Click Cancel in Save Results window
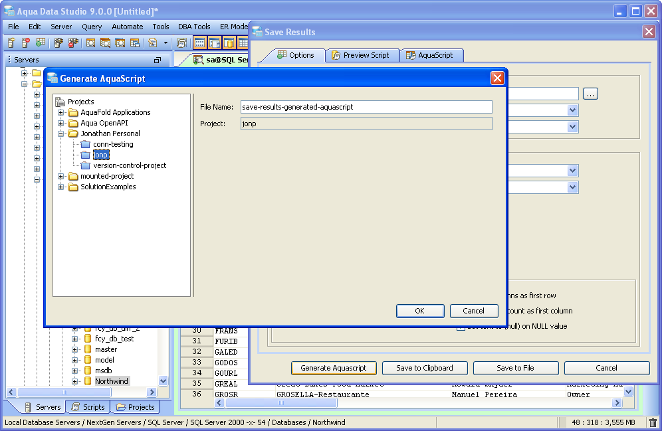The image size is (662, 431). coord(607,368)
